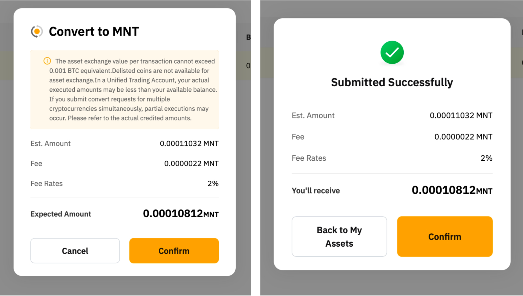
Task: Click the Back to My Assets button
Action: [x=339, y=236]
